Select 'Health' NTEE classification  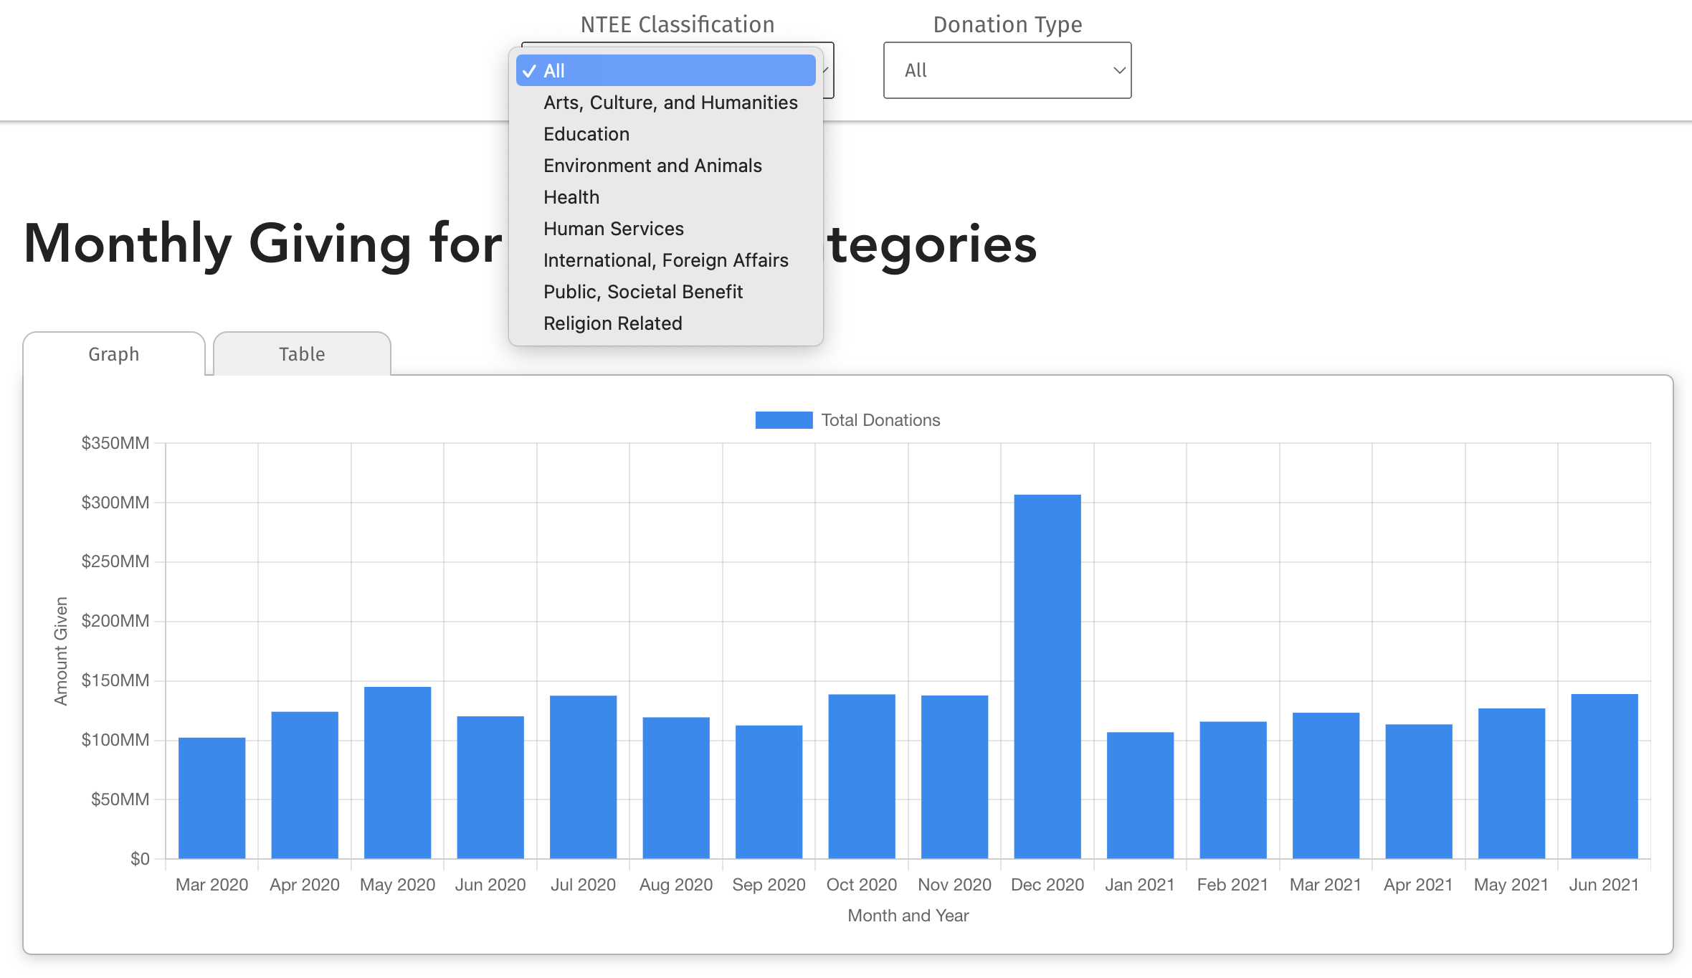571,196
